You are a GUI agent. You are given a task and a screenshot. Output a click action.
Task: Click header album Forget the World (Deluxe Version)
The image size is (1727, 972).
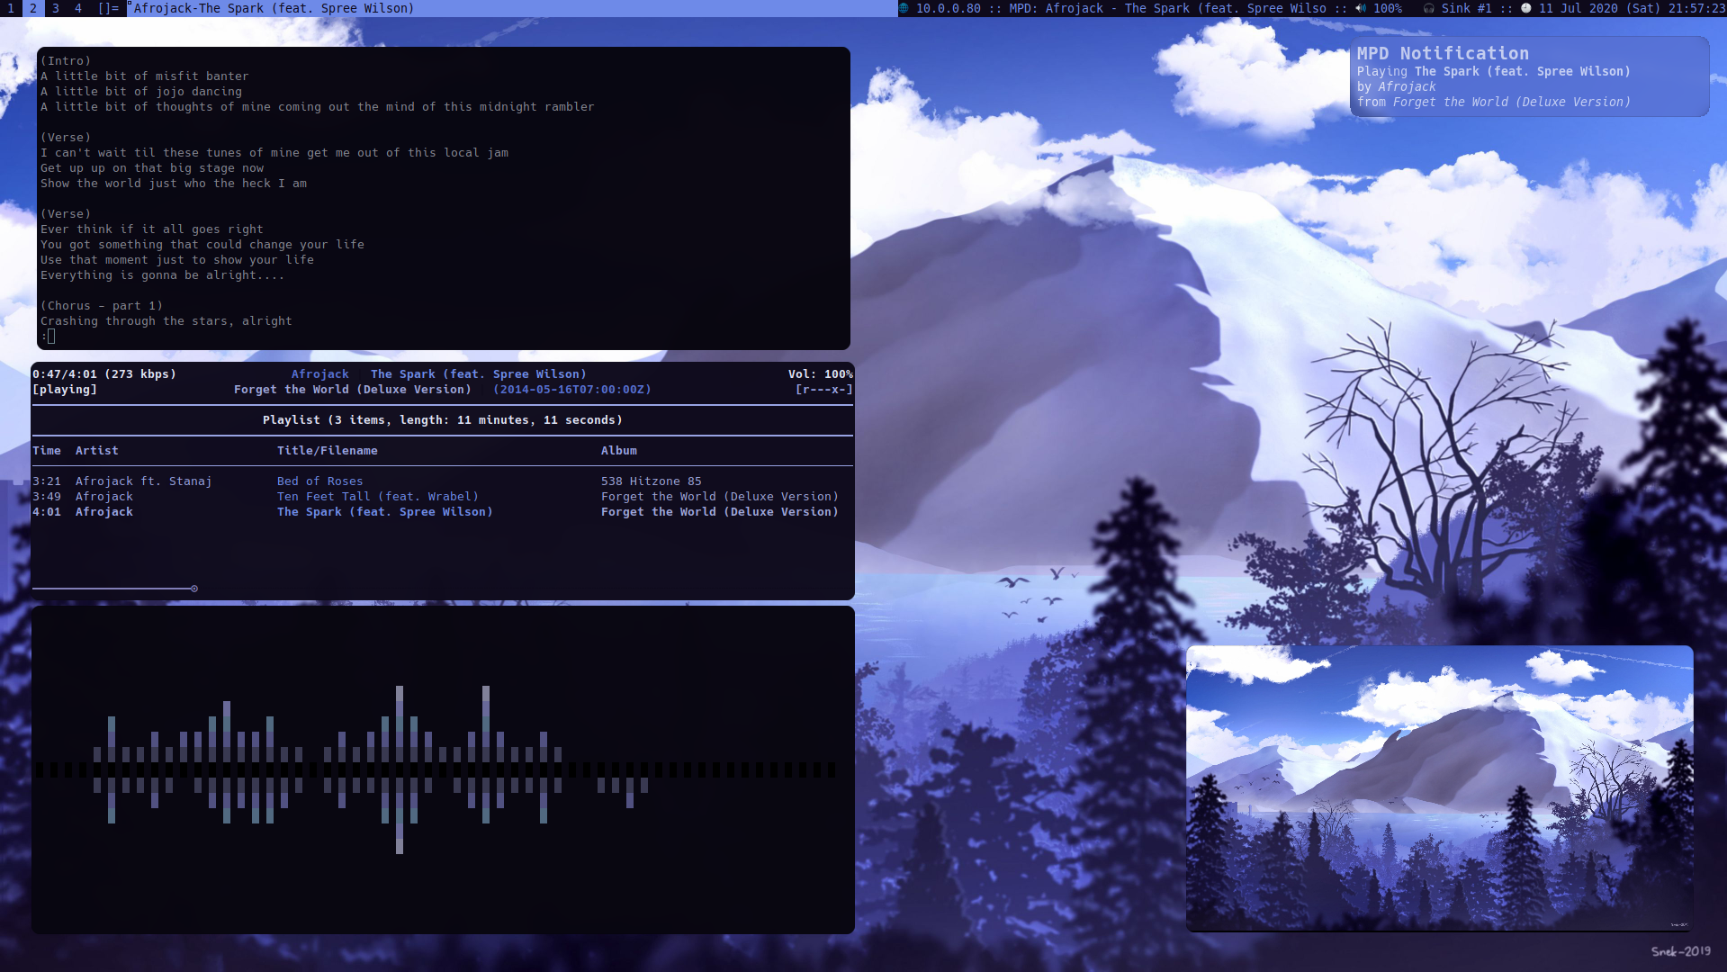(x=352, y=389)
